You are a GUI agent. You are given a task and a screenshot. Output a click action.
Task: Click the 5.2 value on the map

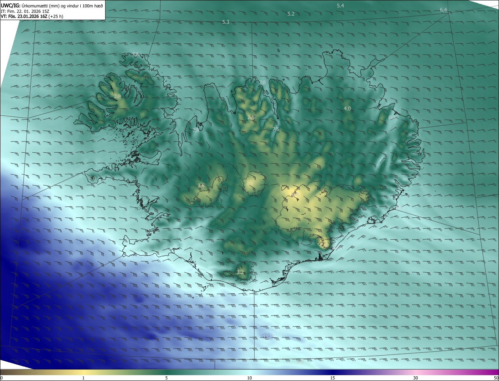[x=291, y=14]
